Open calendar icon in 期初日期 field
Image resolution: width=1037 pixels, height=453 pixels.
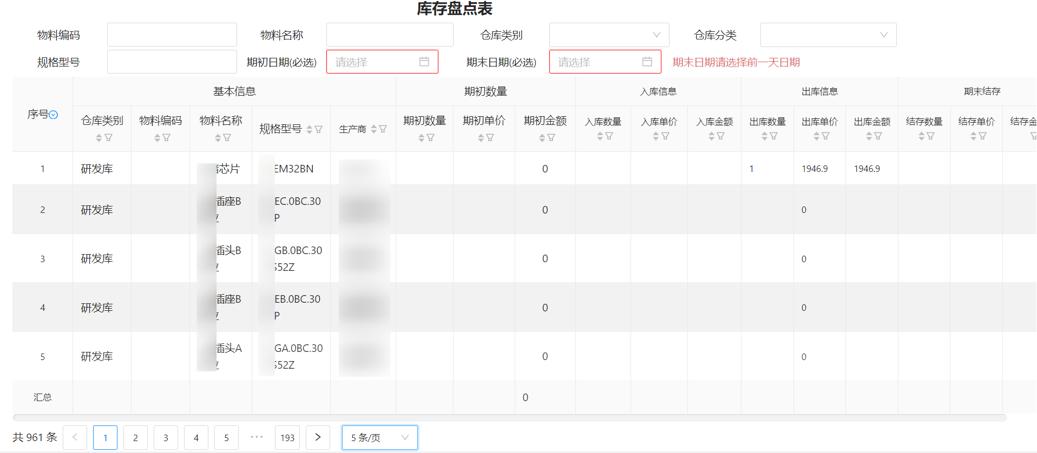click(424, 62)
